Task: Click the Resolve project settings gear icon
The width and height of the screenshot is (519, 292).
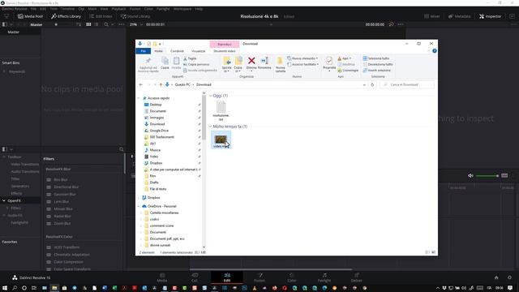Action: tap(509, 277)
